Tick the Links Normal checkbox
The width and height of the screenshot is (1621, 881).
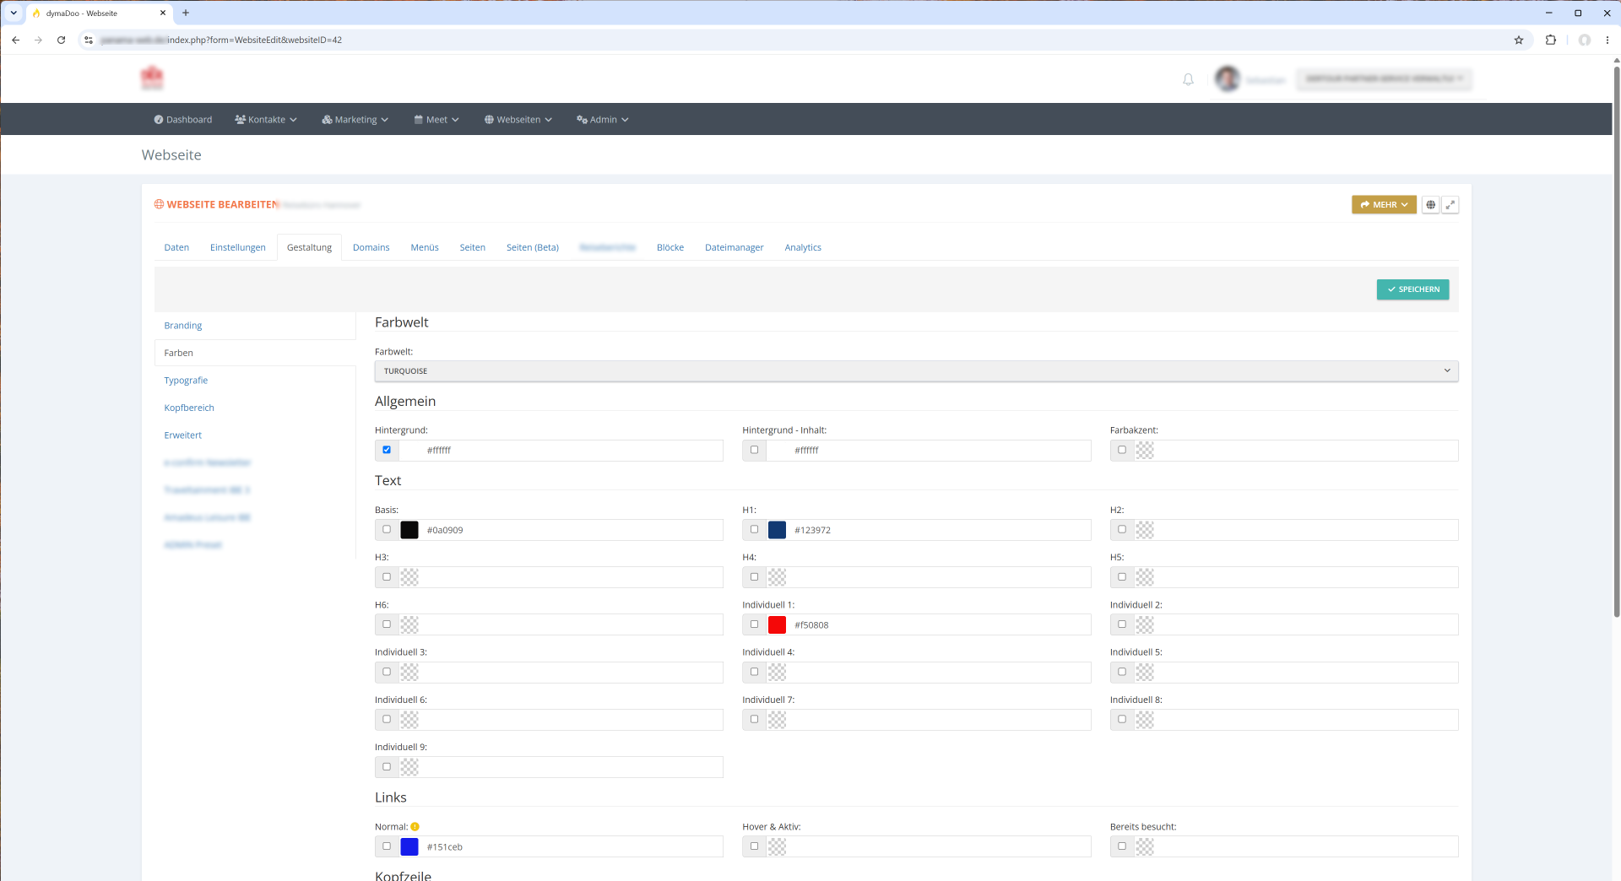click(x=387, y=846)
